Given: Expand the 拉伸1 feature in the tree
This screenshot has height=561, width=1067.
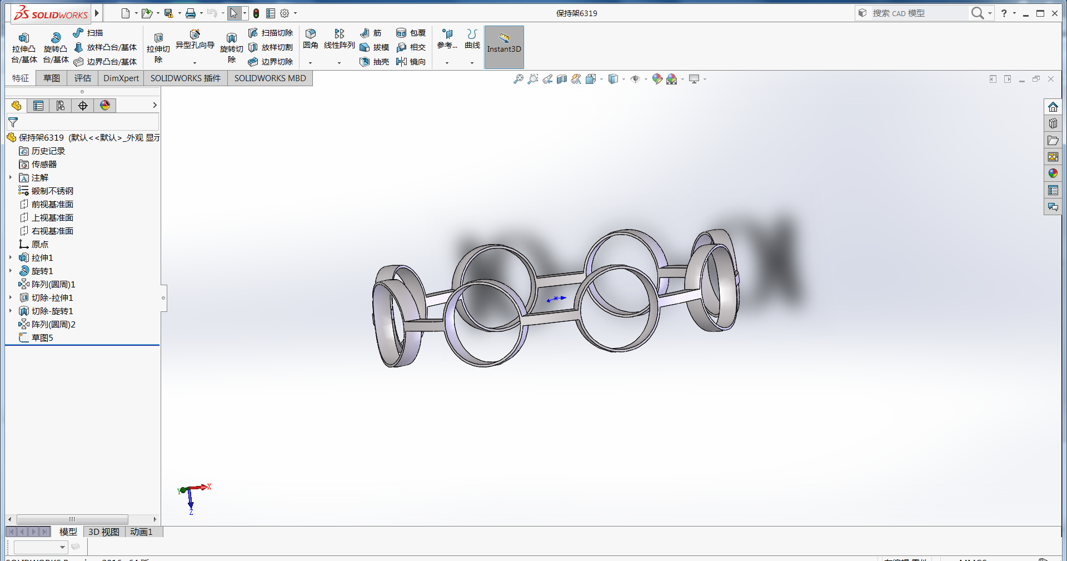Looking at the screenshot, I should 10,257.
